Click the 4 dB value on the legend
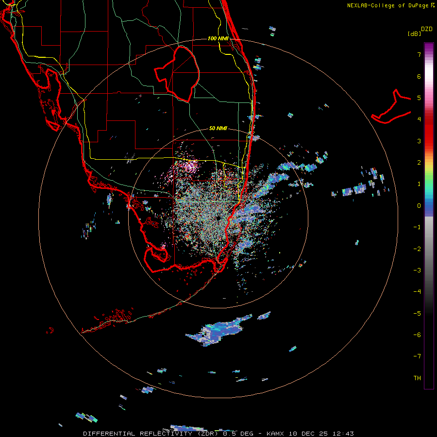 [x=419, y=119]
